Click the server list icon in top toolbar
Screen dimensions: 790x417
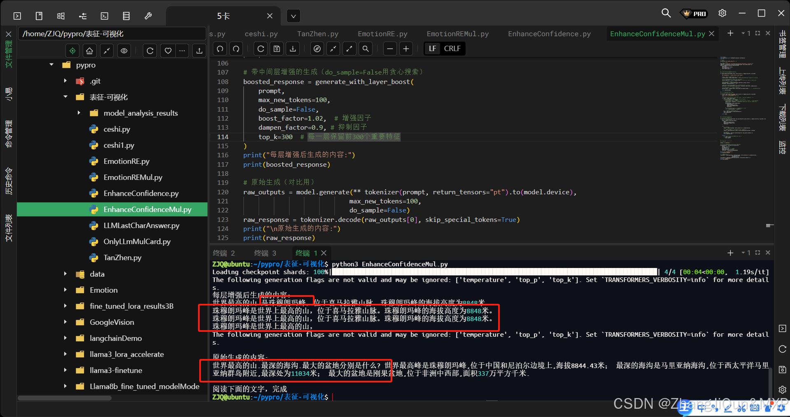coord(126,16)
